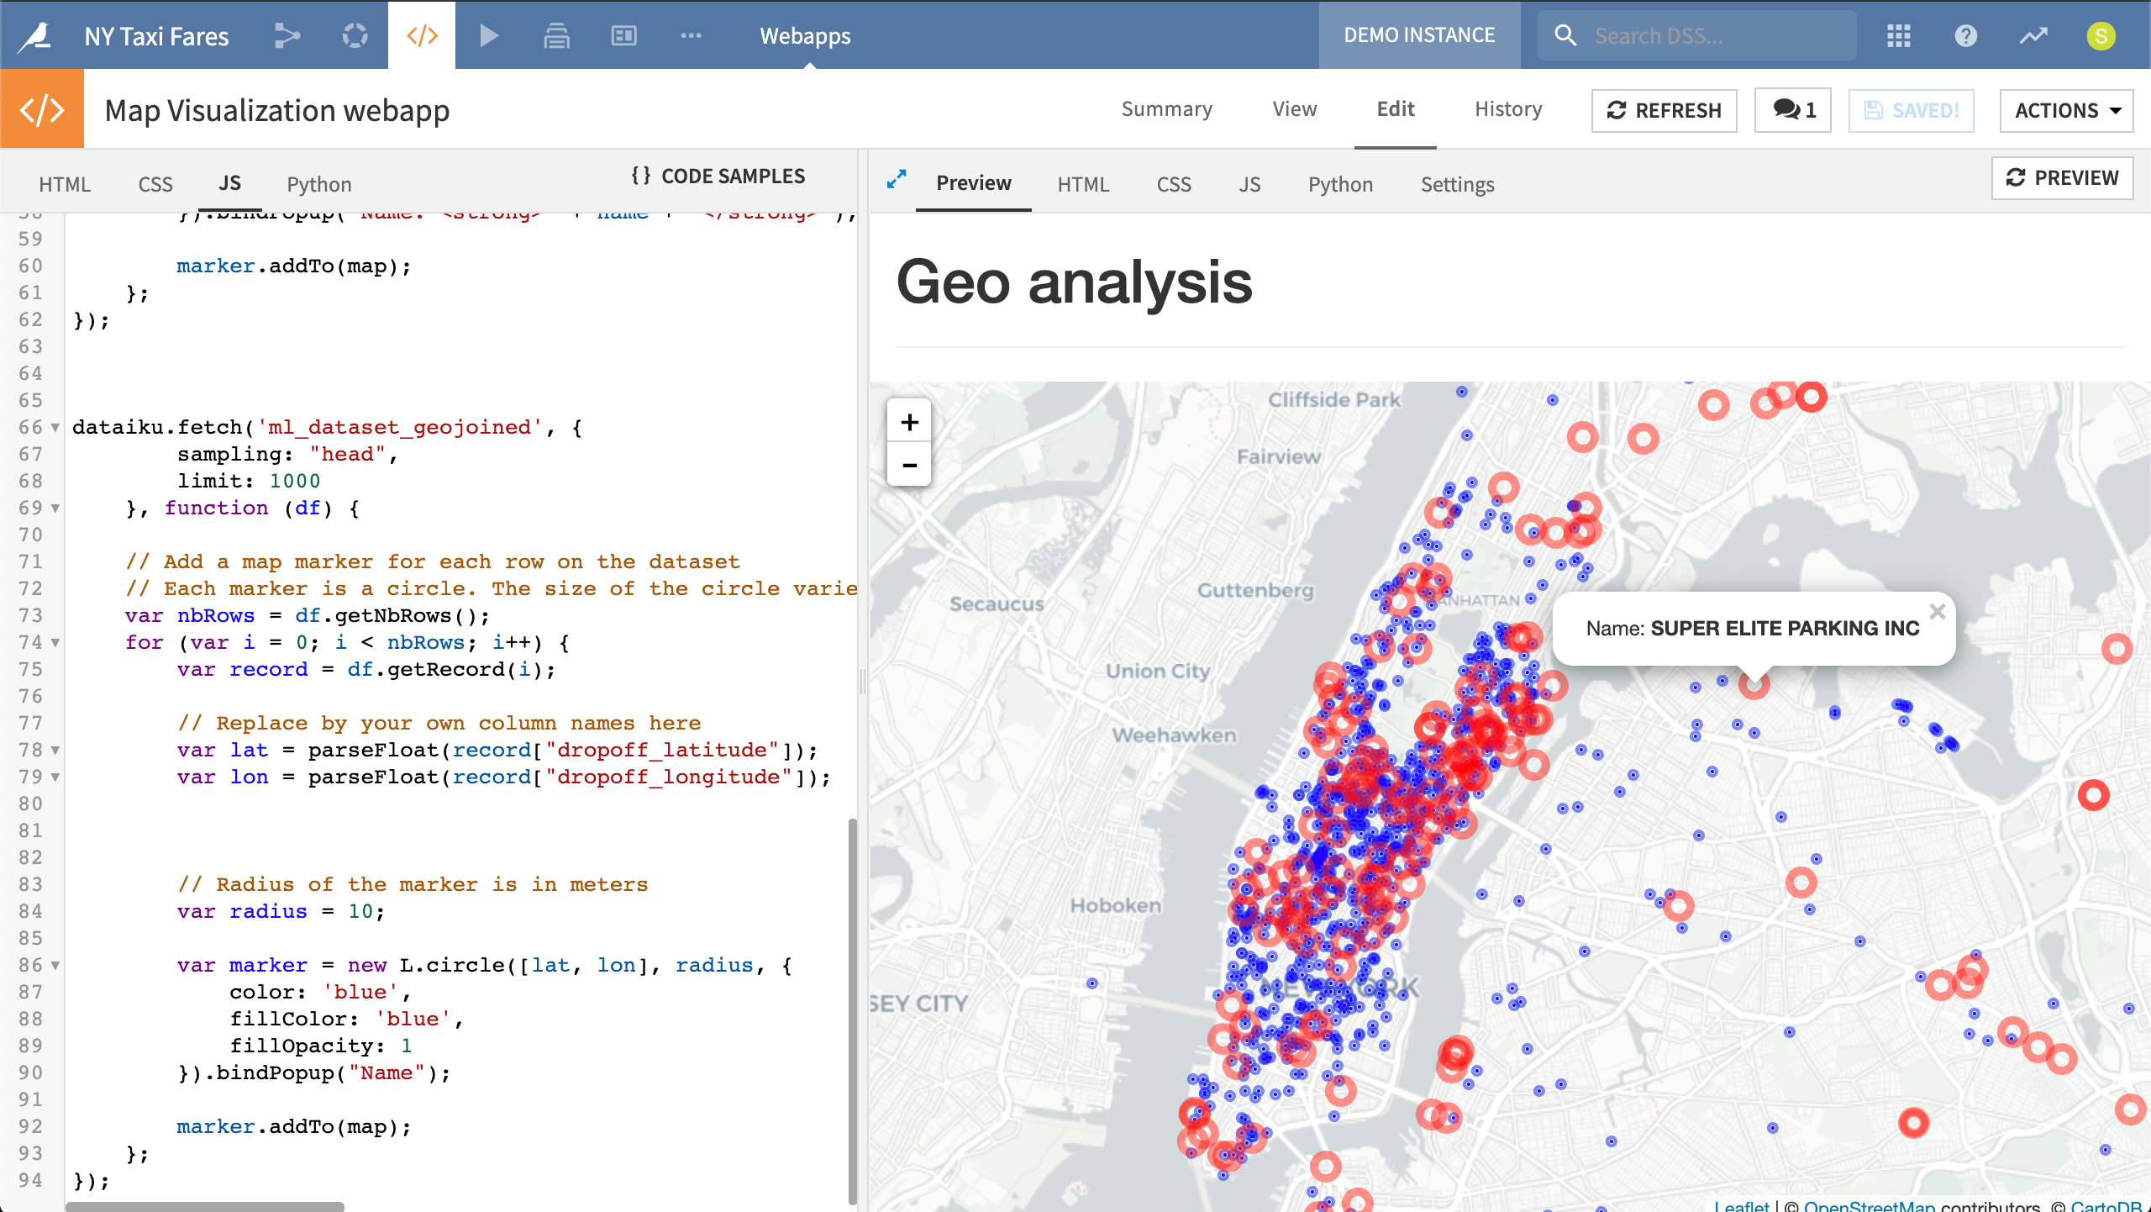Switch to the HTML tab in editor

click(65, 183)
